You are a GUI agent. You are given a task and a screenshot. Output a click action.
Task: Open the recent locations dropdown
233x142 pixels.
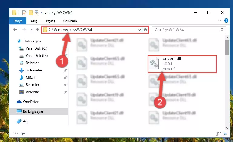coord(31,30)
